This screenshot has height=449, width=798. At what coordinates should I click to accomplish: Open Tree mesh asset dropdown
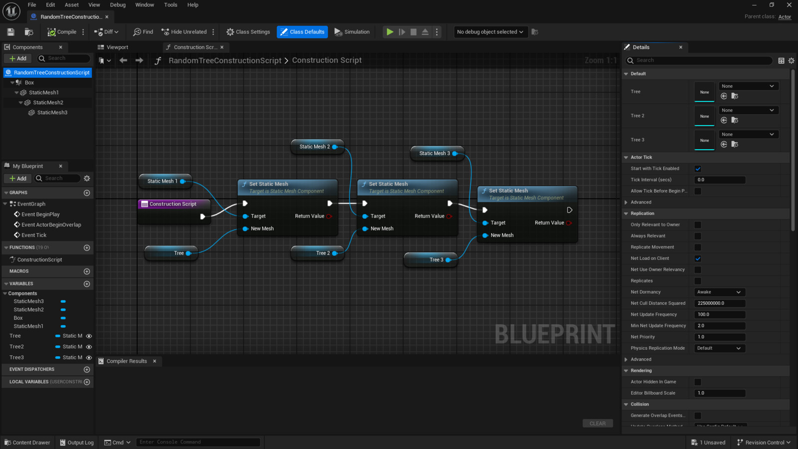click(749, 86)
